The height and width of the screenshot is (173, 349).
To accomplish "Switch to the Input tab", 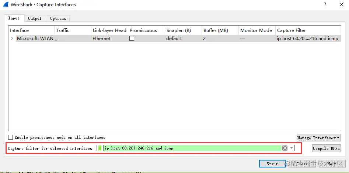I will click(x=14, y=18).
